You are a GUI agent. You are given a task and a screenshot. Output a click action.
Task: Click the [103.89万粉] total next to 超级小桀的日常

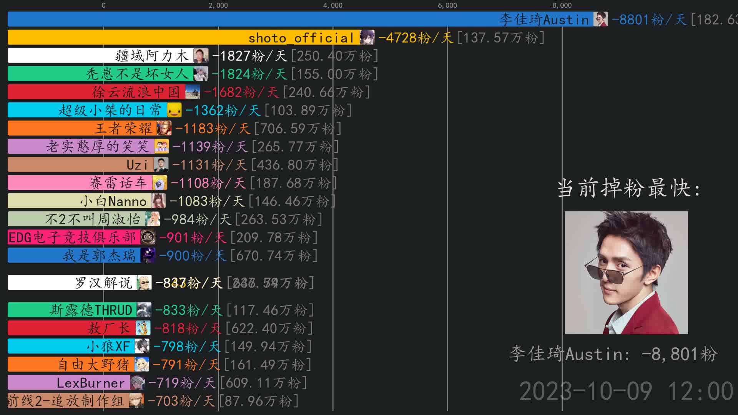point(308,110)
